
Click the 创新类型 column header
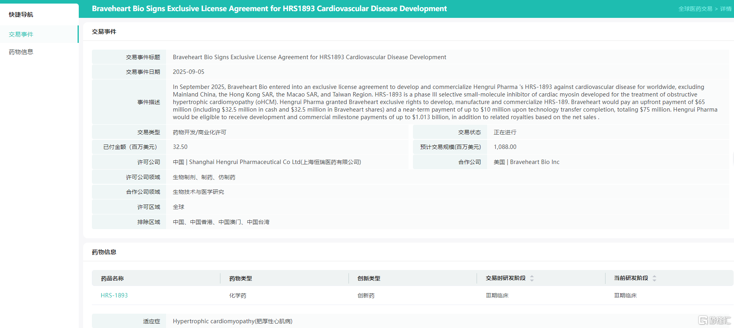(x=369, y=278)
